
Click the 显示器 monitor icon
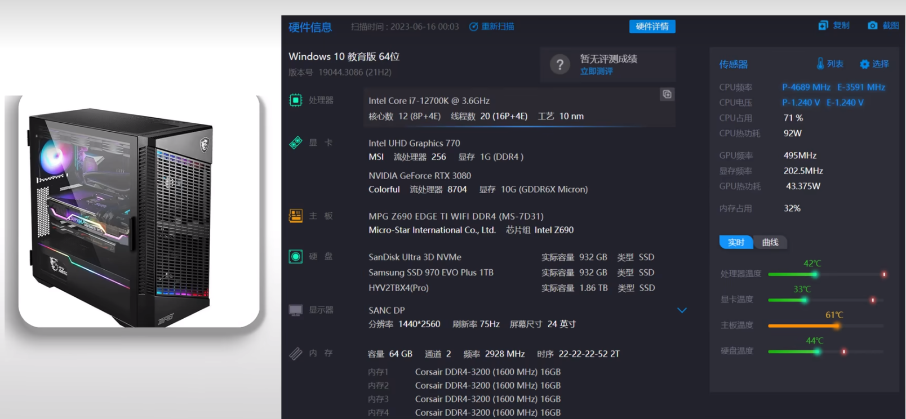[x=296, y=310]
